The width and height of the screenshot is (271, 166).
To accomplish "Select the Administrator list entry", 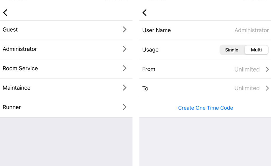I will [20, 49].
